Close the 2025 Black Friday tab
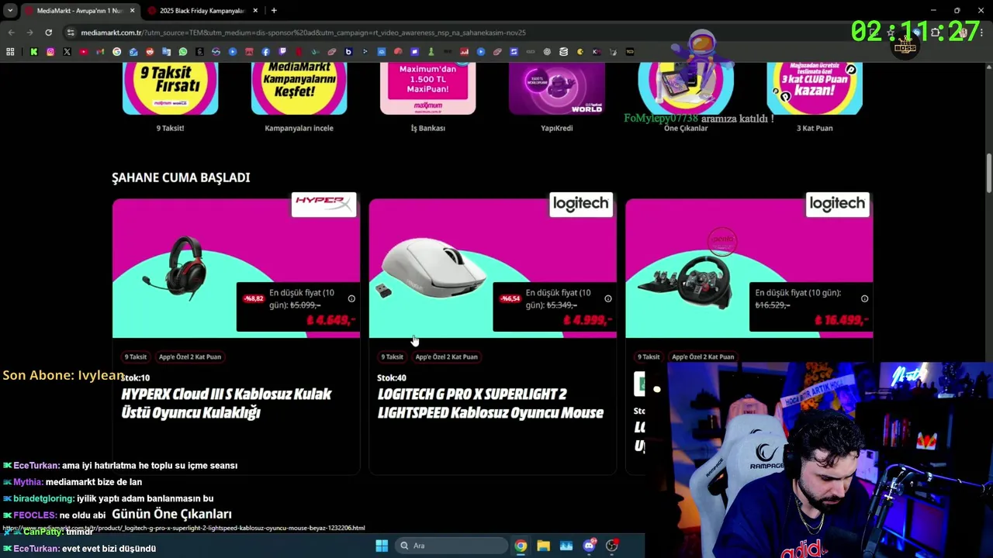 pos(254,11)
